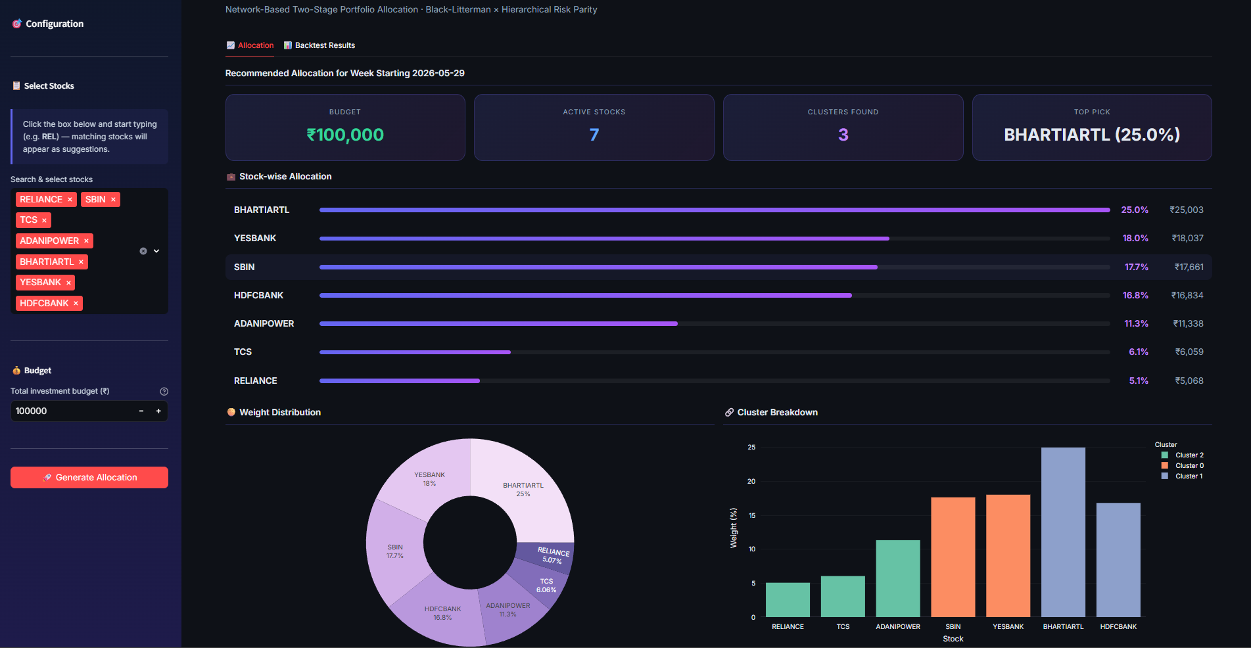Screen dimensions: 1251x648
Task: Select the SBIN slice in the donut chart
Action: pos(395,551)
